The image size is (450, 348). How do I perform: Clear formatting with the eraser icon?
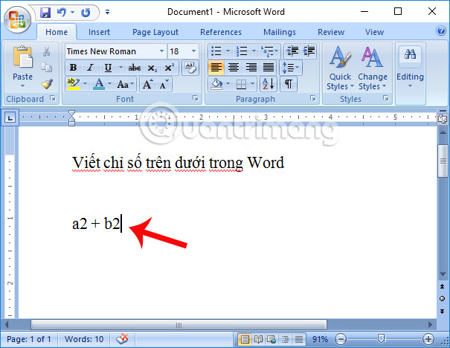[x=190, y=68]
